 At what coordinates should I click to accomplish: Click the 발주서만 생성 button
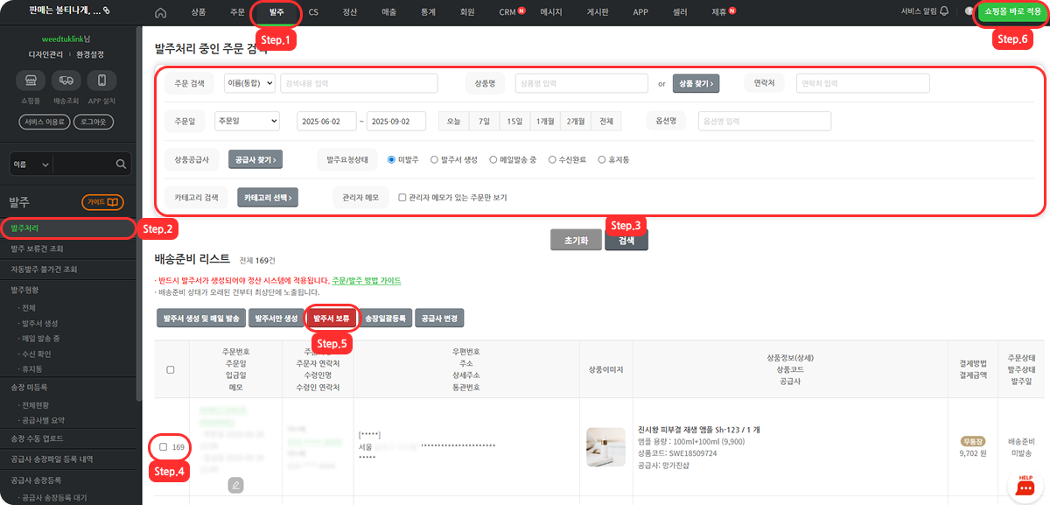pos(276,319)
